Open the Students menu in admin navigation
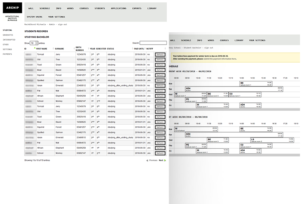The width and height of the screenshot is (302, 204). pyautogui.click(x=100, y=8)
